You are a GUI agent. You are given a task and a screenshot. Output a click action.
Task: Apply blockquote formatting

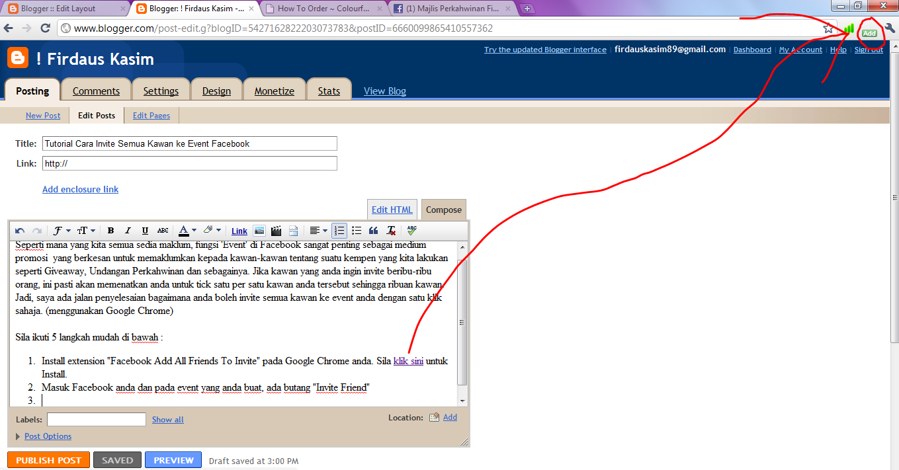click(374, 231)
